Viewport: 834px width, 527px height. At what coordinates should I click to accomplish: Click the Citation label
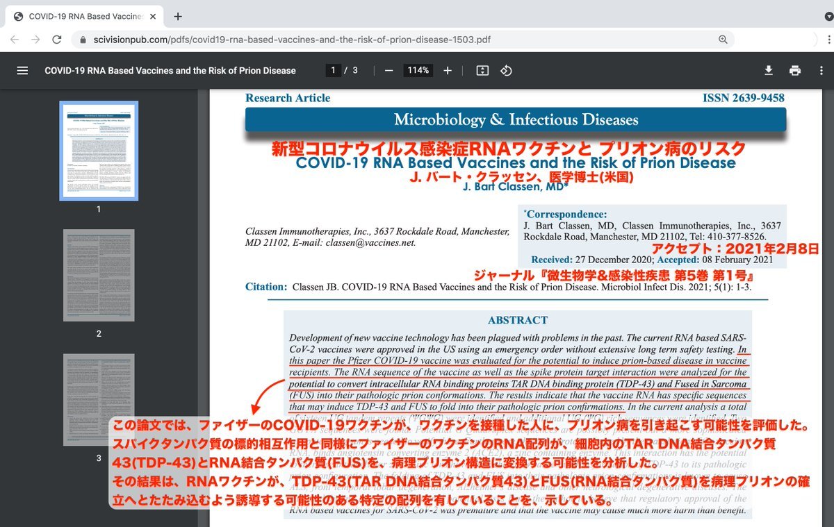click(x=266, y=287)
